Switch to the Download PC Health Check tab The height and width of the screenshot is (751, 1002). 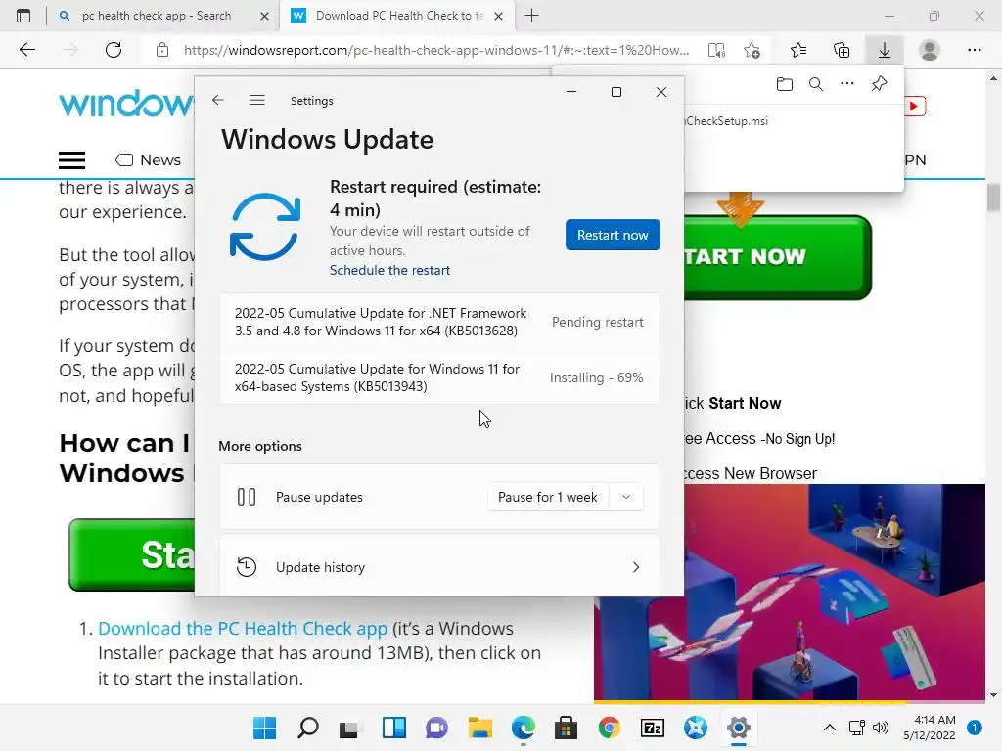tap(399, 16)
